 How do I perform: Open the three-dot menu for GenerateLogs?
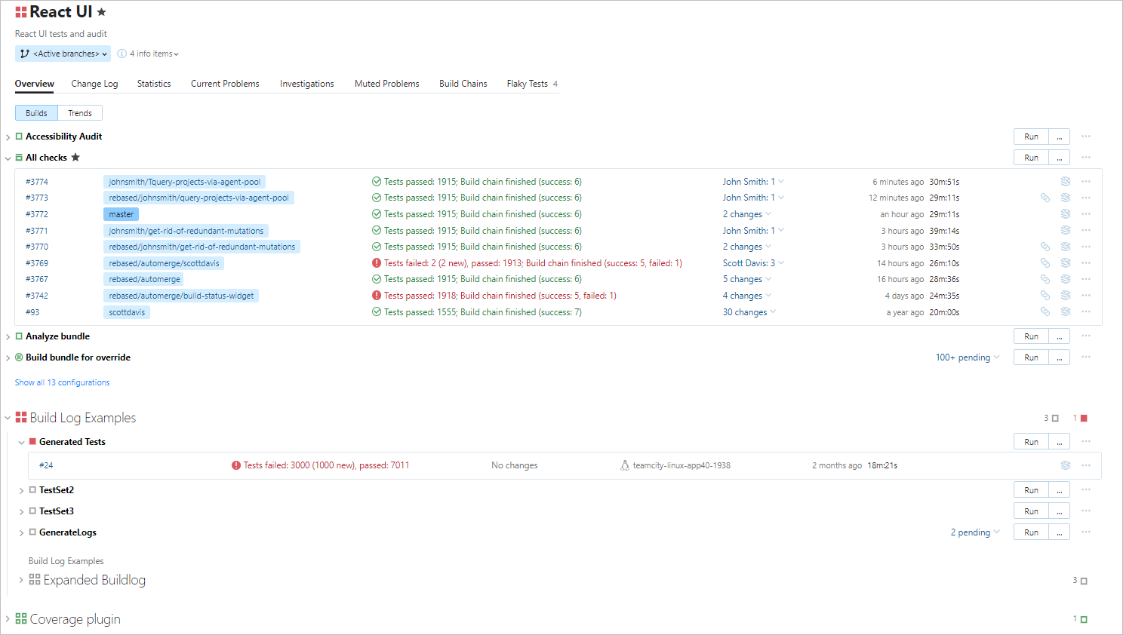(1086, 532)
